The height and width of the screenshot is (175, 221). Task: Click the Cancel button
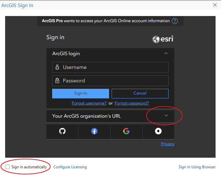click(x=140, y=93)
